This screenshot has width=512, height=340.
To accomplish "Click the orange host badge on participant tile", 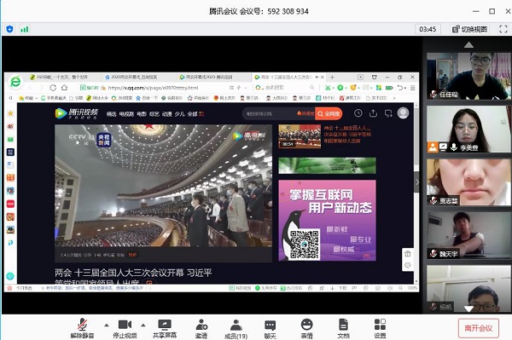I will click(433, 147).
